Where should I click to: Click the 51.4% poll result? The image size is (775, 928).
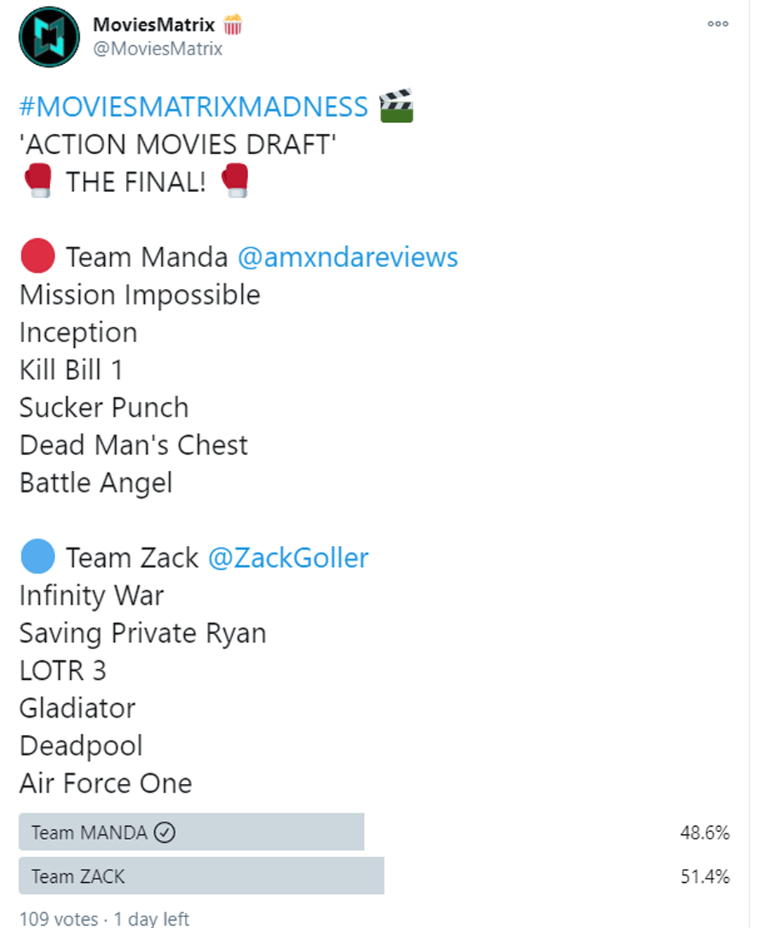704,876
